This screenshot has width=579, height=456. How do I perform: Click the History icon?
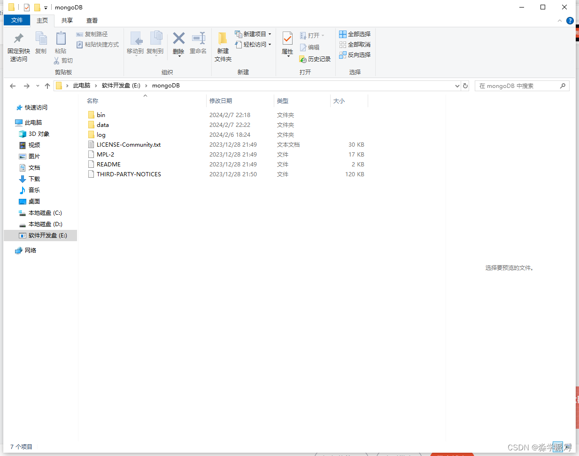(x=315, y=59)
